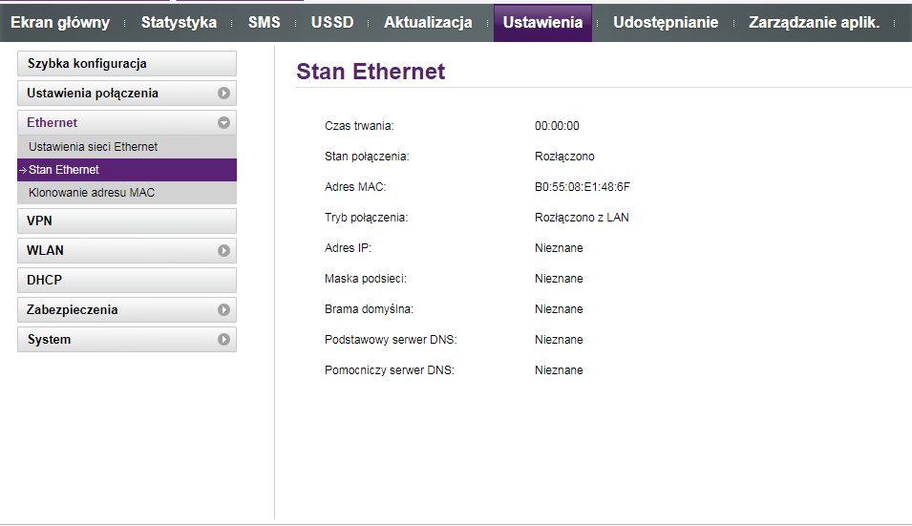Select the Ustawienia tab
912x526 pixels.
542,23
